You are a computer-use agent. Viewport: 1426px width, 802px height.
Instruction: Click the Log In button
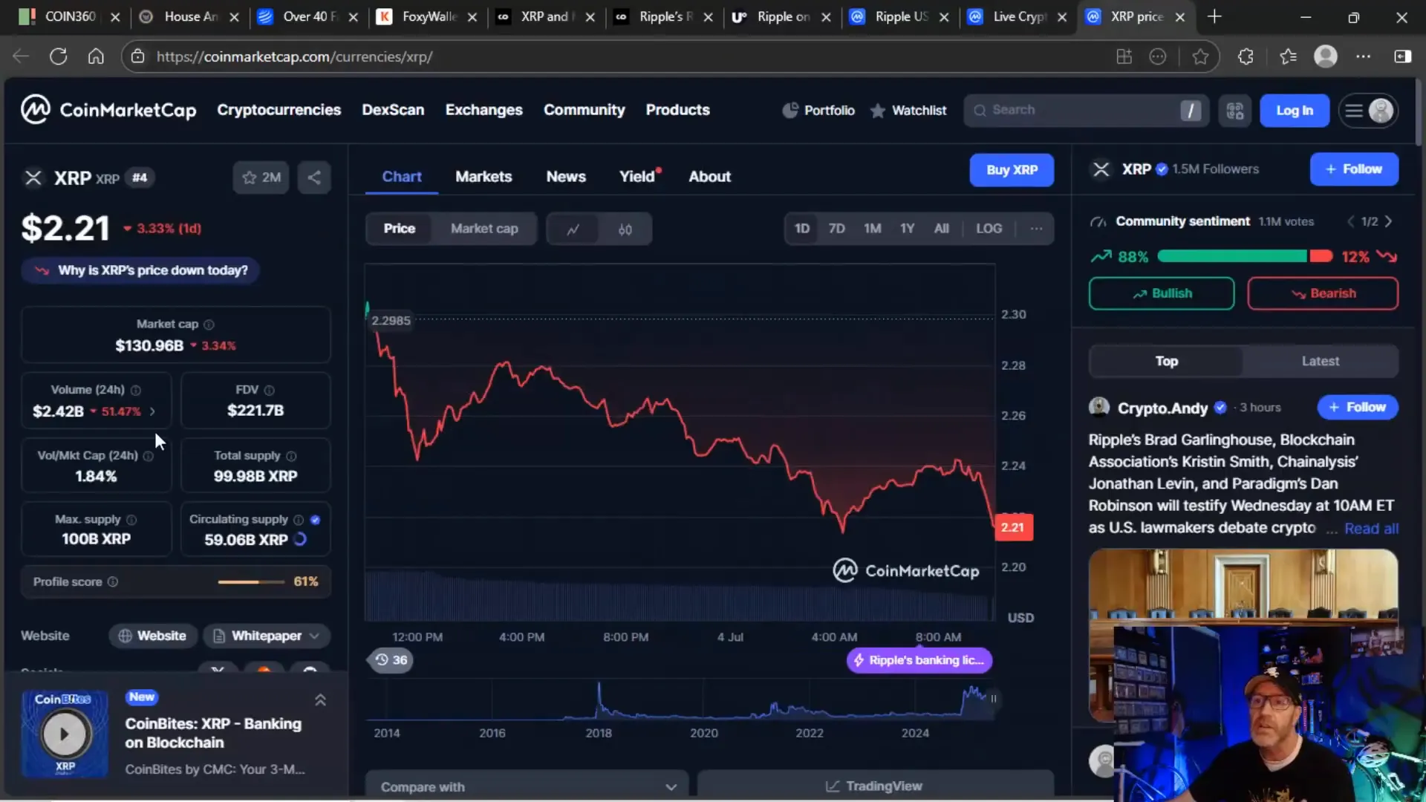click(1294, 111)
